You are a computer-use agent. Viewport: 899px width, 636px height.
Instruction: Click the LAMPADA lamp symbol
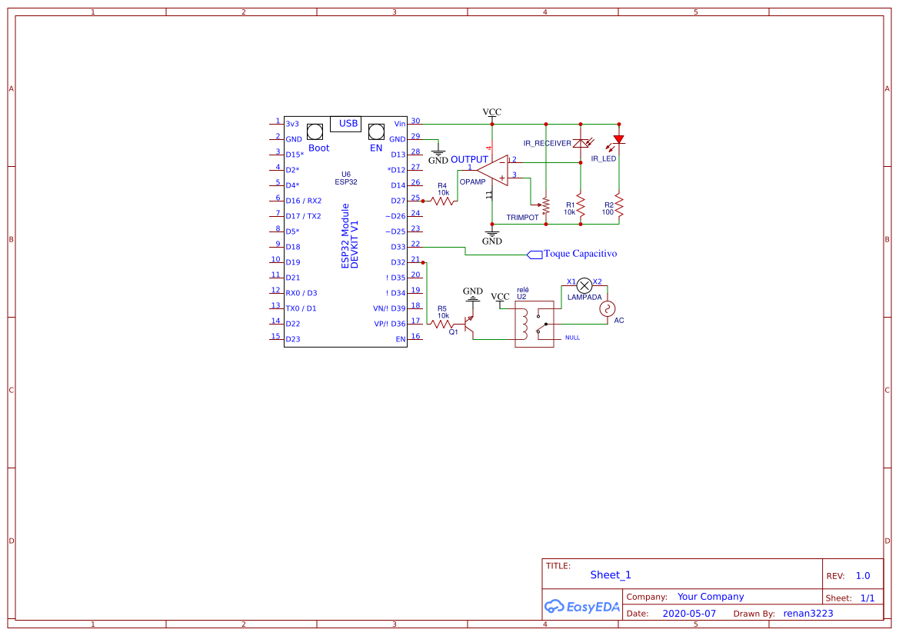tap(584, 285)
